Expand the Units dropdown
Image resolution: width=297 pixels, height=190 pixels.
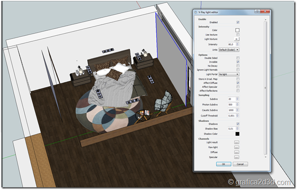pos(229,50)
